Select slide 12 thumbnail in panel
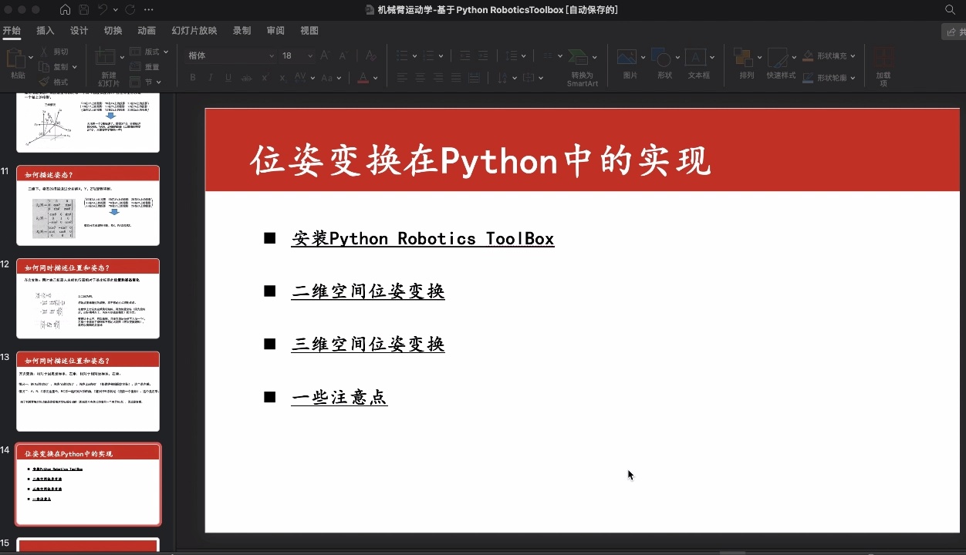Image resolution: width=966 pixels, height=555 pixels. point(87,298)
